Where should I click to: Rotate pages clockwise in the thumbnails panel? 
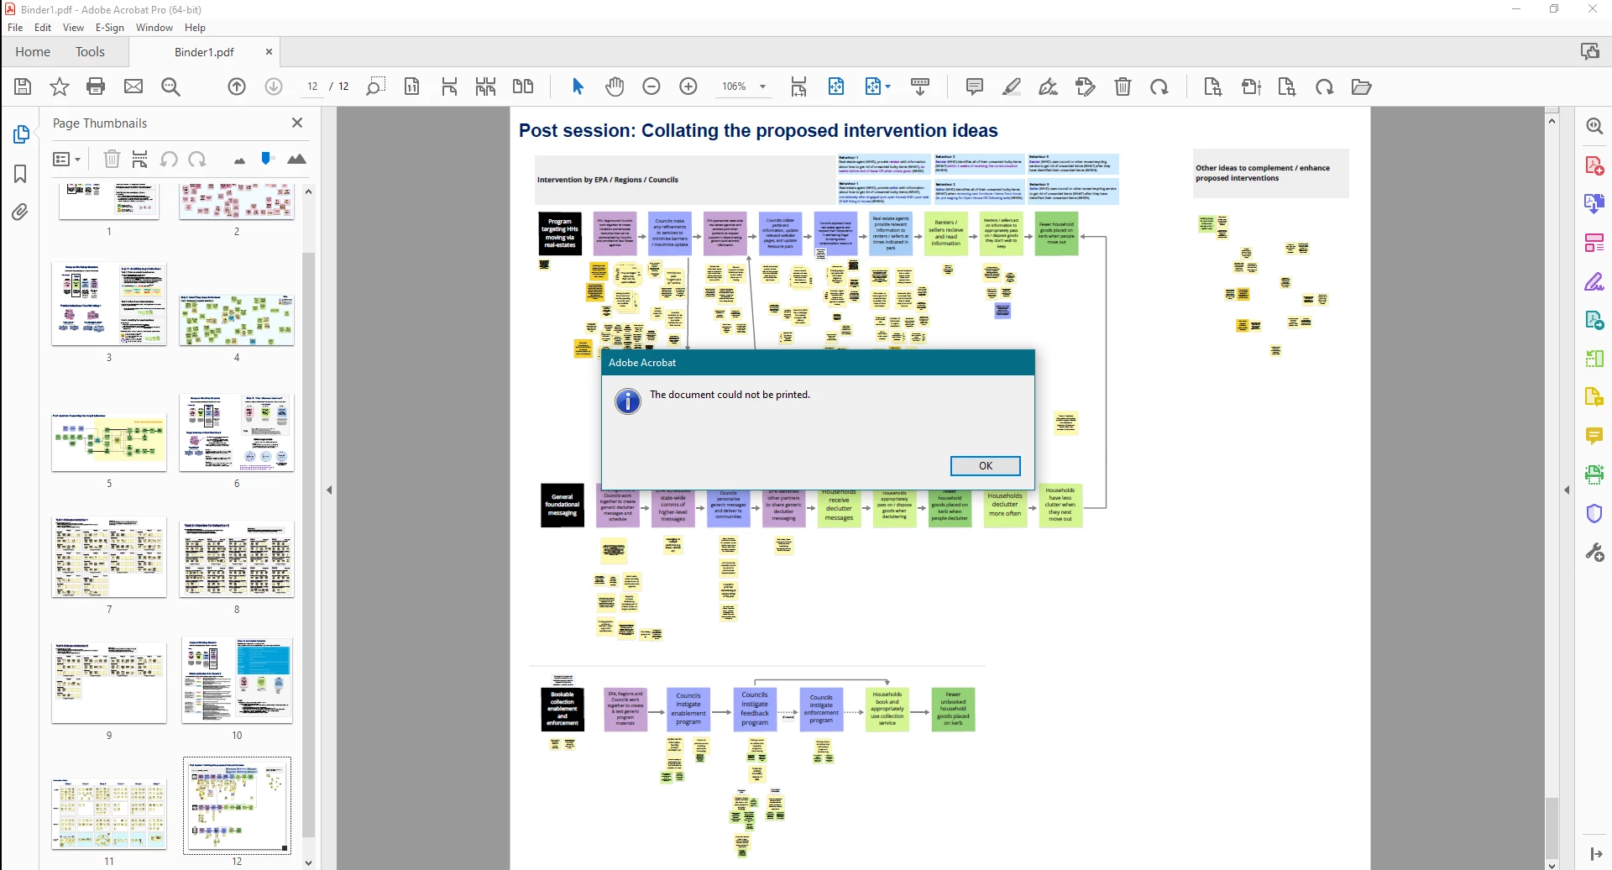(x=197, y=159)
